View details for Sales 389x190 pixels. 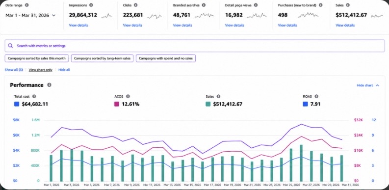click(x=345, y=25)
